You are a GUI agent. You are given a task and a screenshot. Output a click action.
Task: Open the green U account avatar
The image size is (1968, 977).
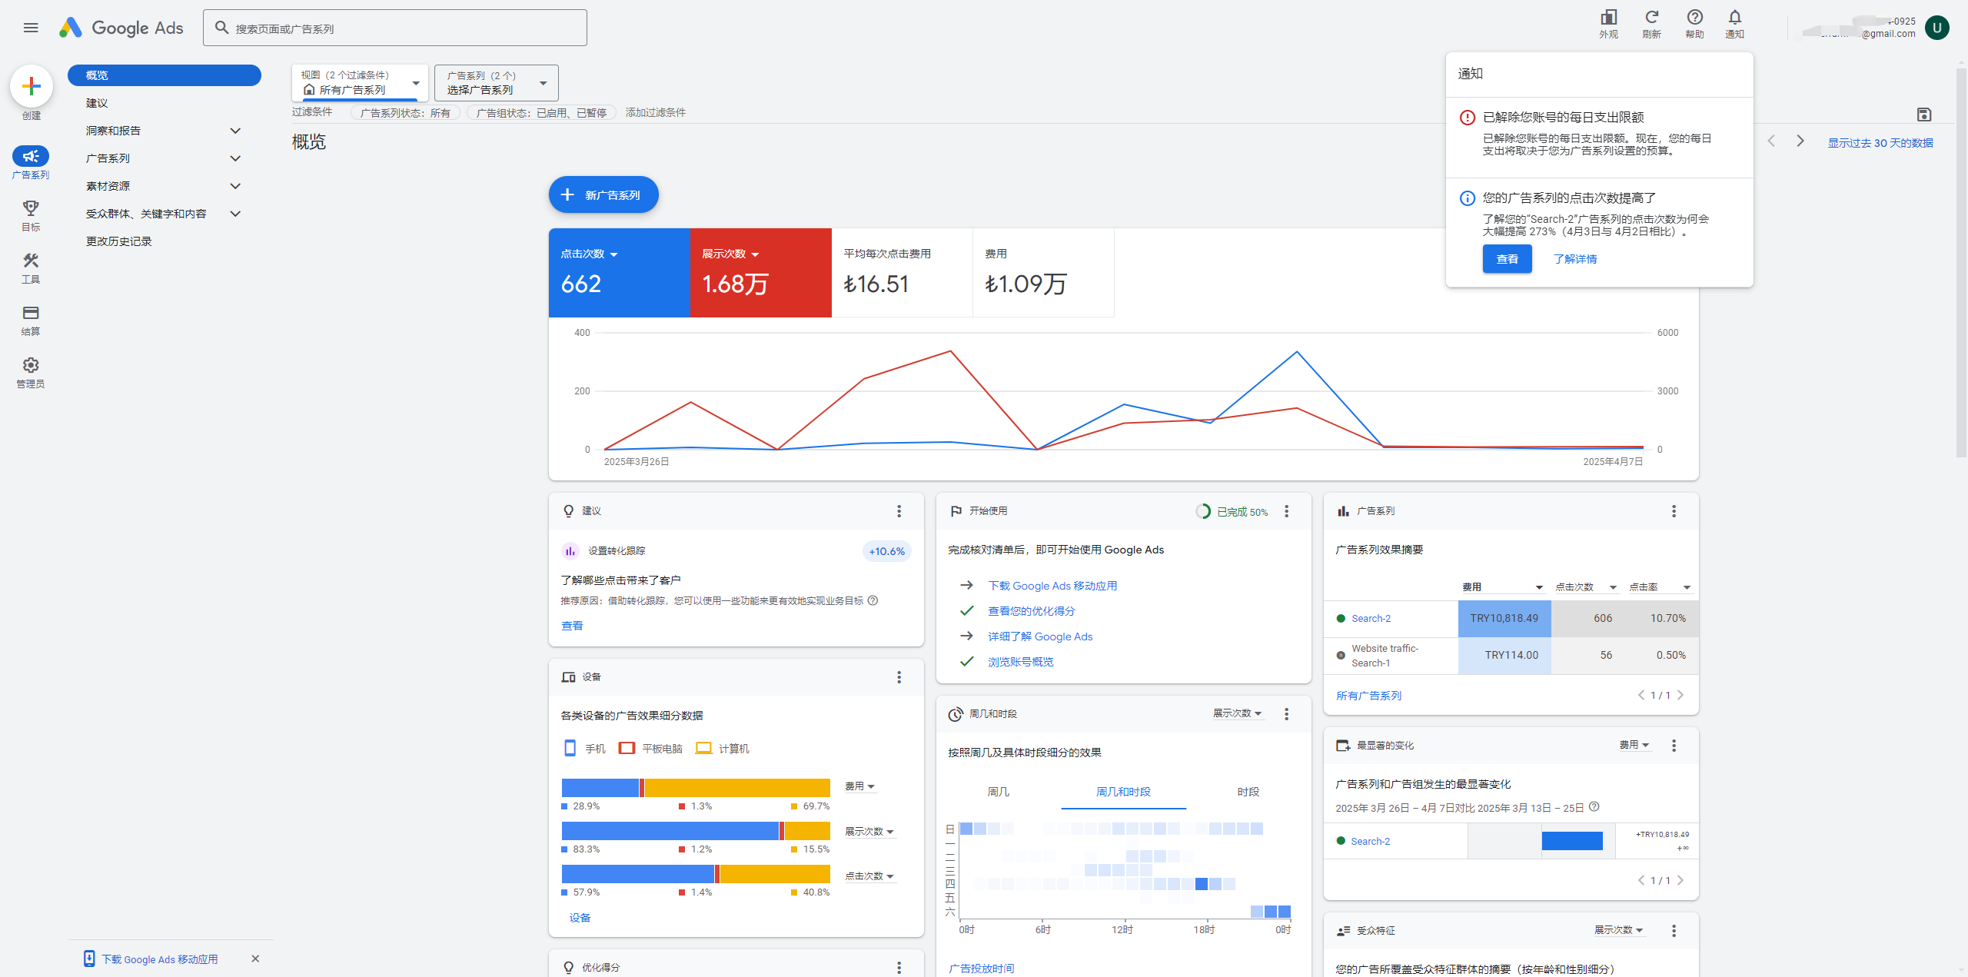click(1937, 28)
